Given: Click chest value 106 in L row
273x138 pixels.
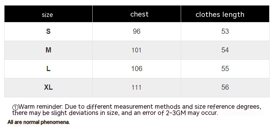Looking at the screenshot, I should (136, 69).
